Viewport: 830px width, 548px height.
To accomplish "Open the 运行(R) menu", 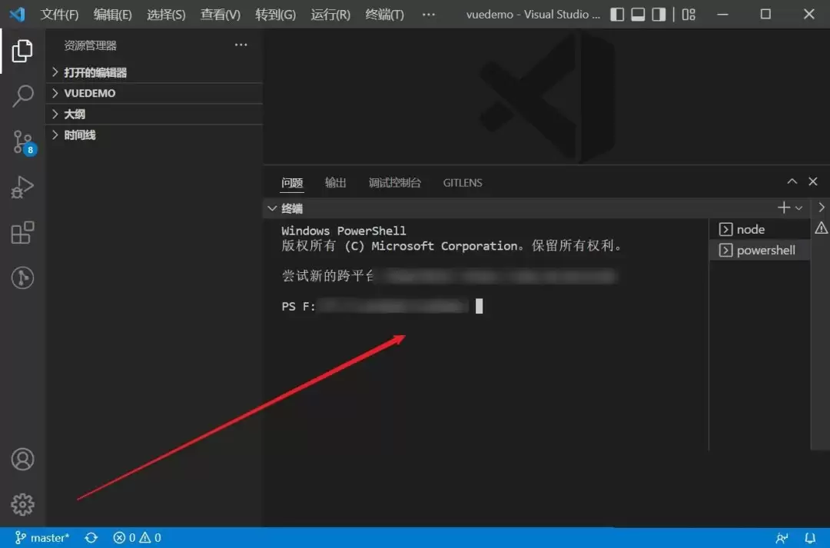I will point(330,15).
